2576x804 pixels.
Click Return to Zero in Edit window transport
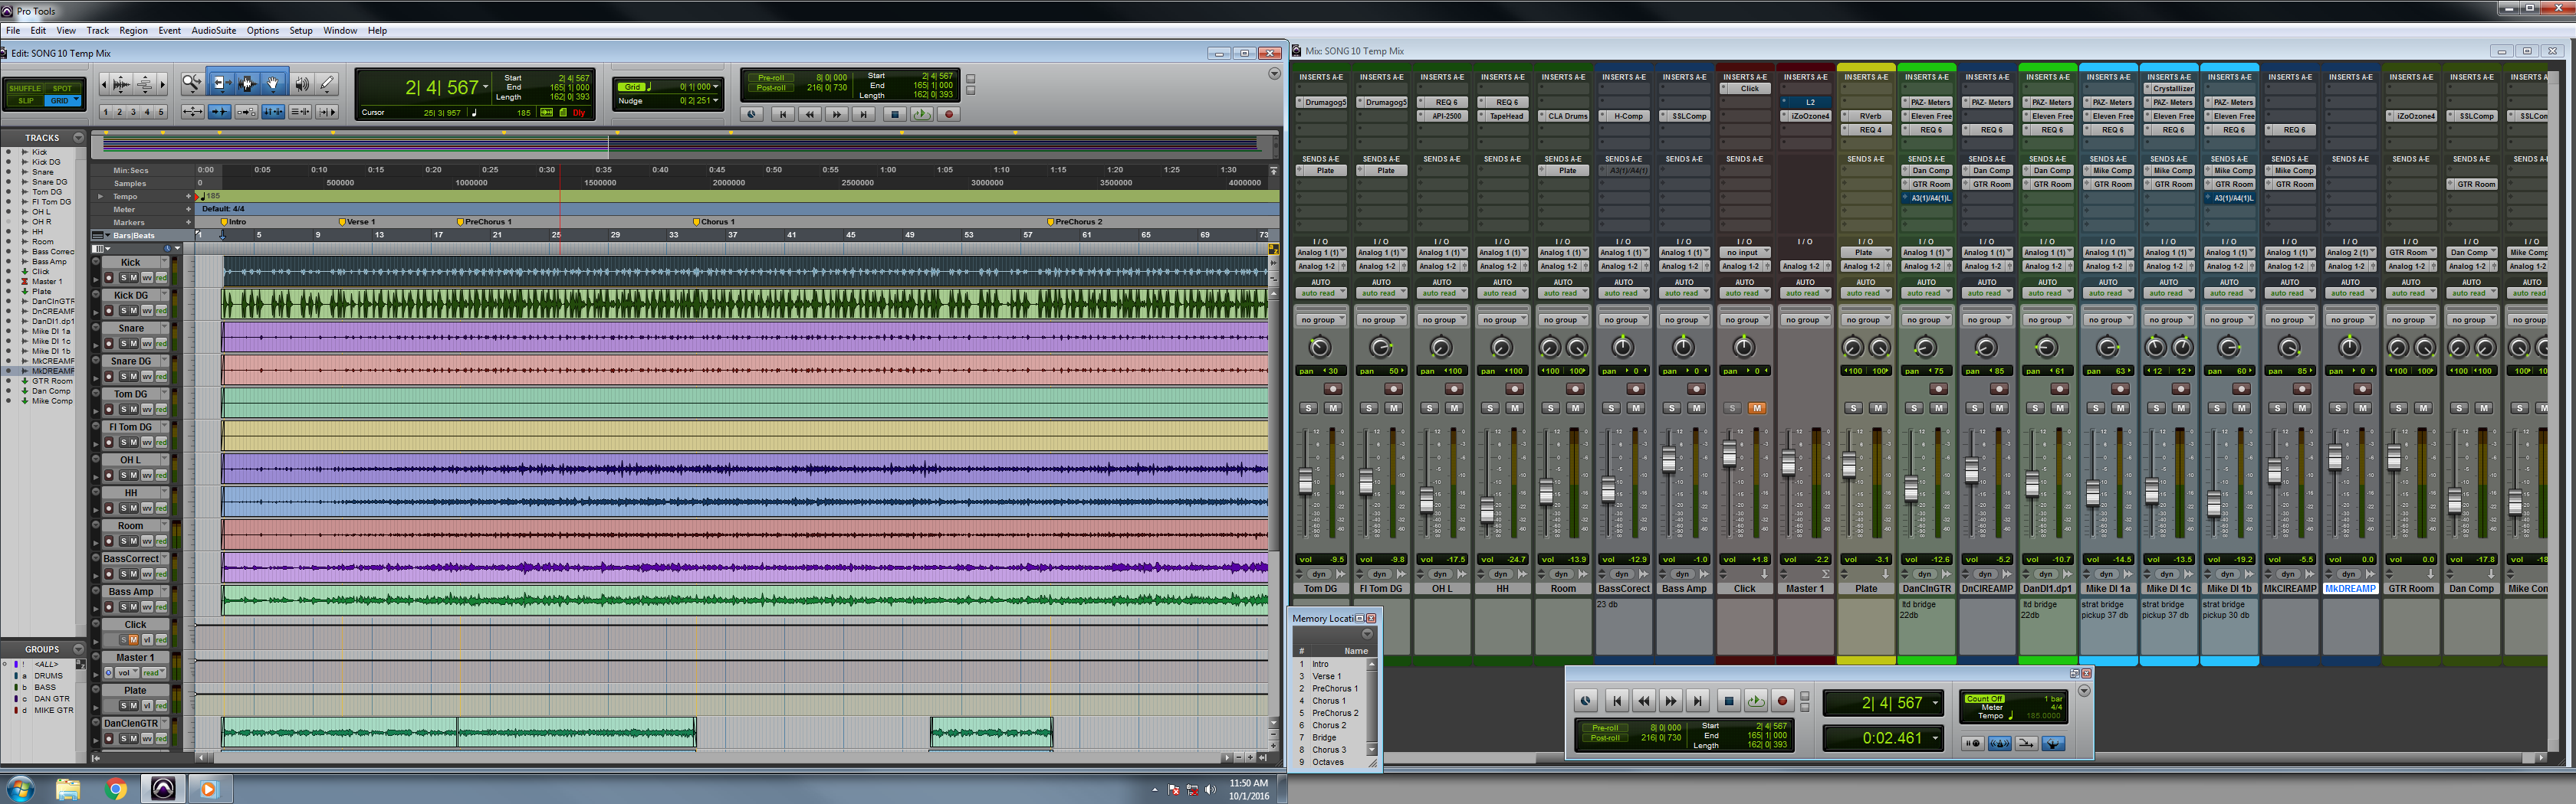(x=783, y=114)
